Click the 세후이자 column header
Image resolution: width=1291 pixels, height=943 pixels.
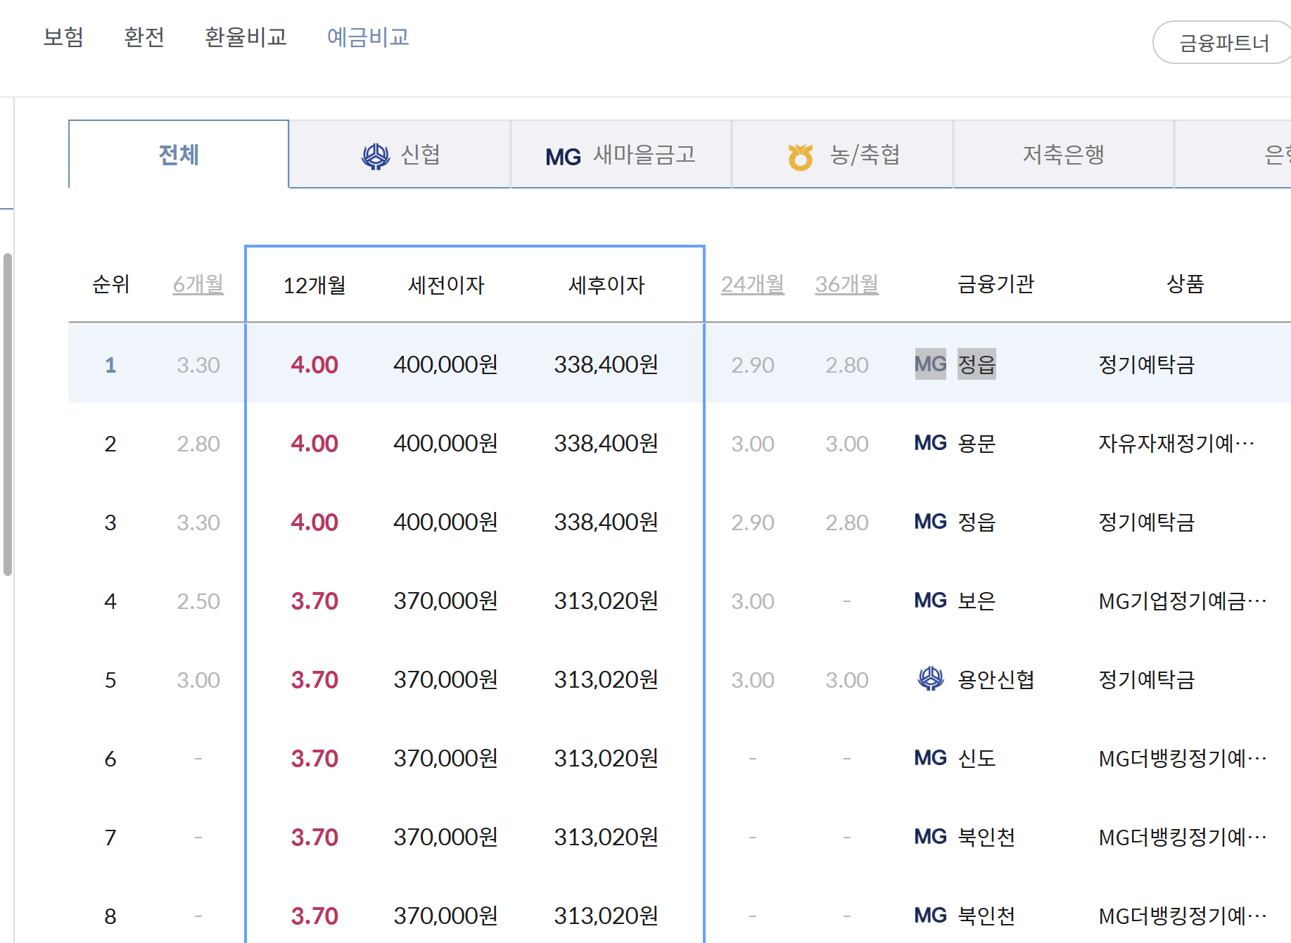pyautogui.click(x=606, y=286)
